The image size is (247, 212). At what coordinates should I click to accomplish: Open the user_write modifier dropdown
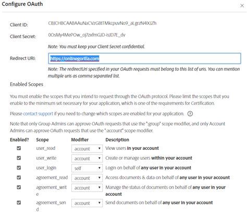pos(87,158)
